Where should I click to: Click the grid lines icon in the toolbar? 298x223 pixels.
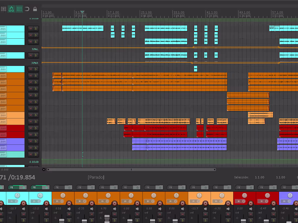(19, 9)
